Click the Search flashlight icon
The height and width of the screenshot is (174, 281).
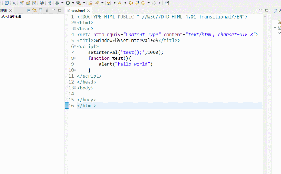tap(97, 3)
